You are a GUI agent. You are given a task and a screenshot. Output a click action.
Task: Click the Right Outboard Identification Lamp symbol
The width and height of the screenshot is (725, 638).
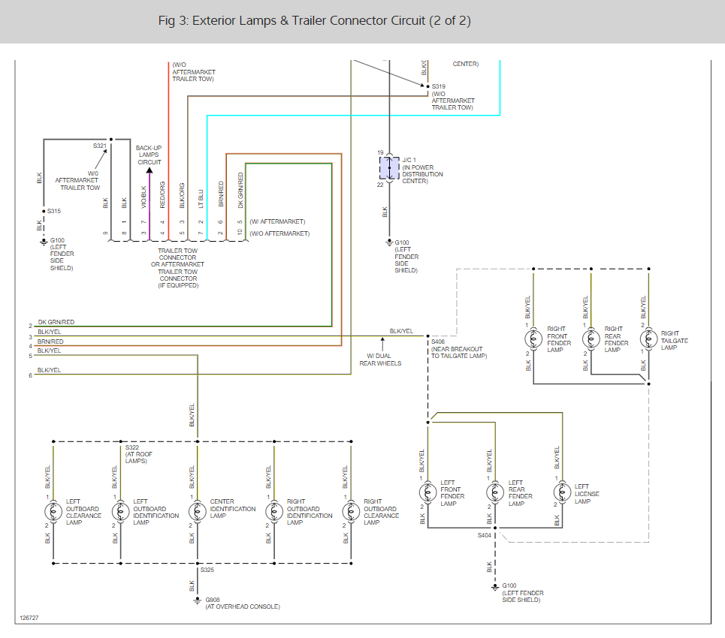(274, 511)
